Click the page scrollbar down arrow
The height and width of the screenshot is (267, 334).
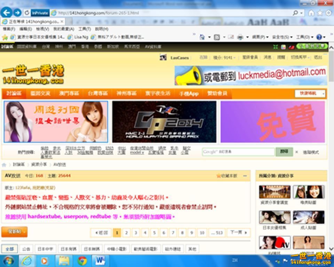331,248
